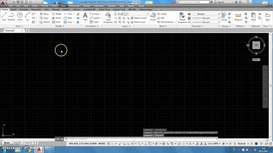
Task: Click the Group tool
Action: click(x=224, y=17)
